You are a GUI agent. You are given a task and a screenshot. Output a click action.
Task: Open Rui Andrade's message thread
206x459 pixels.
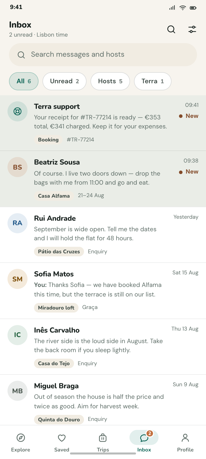coord(103,235)
